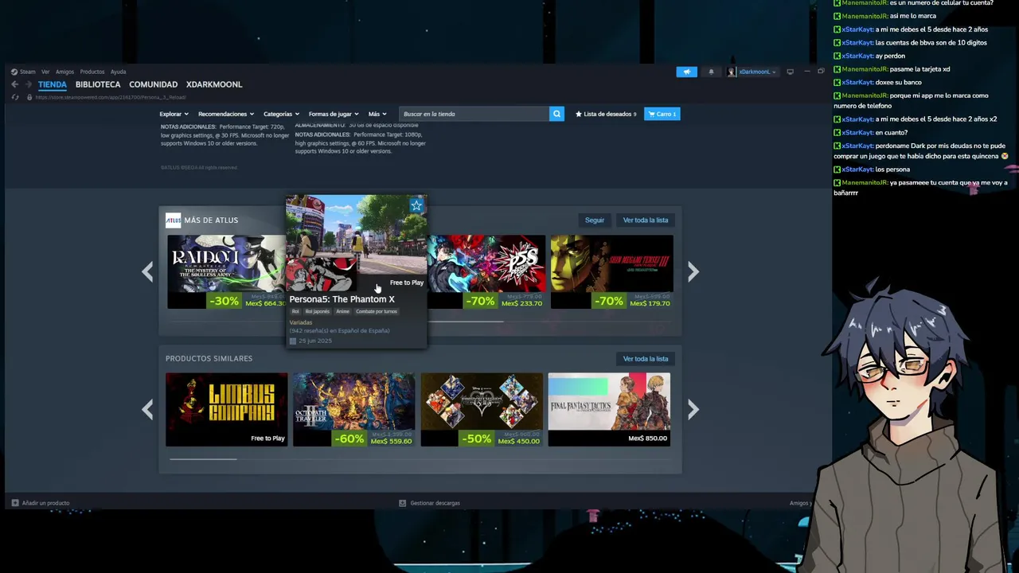Go forward with the forward arrow
This screenshot has height=573, width=1019.
(29, 84)
